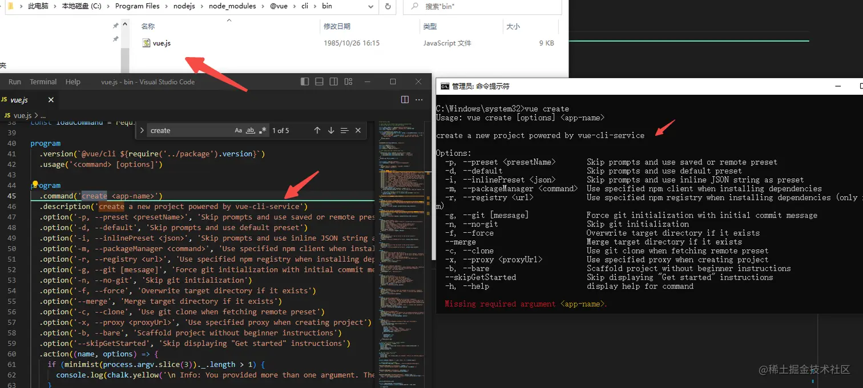Click line number 45 in editor gutter
Screen dimensions: 863x388
coord(11,196)
